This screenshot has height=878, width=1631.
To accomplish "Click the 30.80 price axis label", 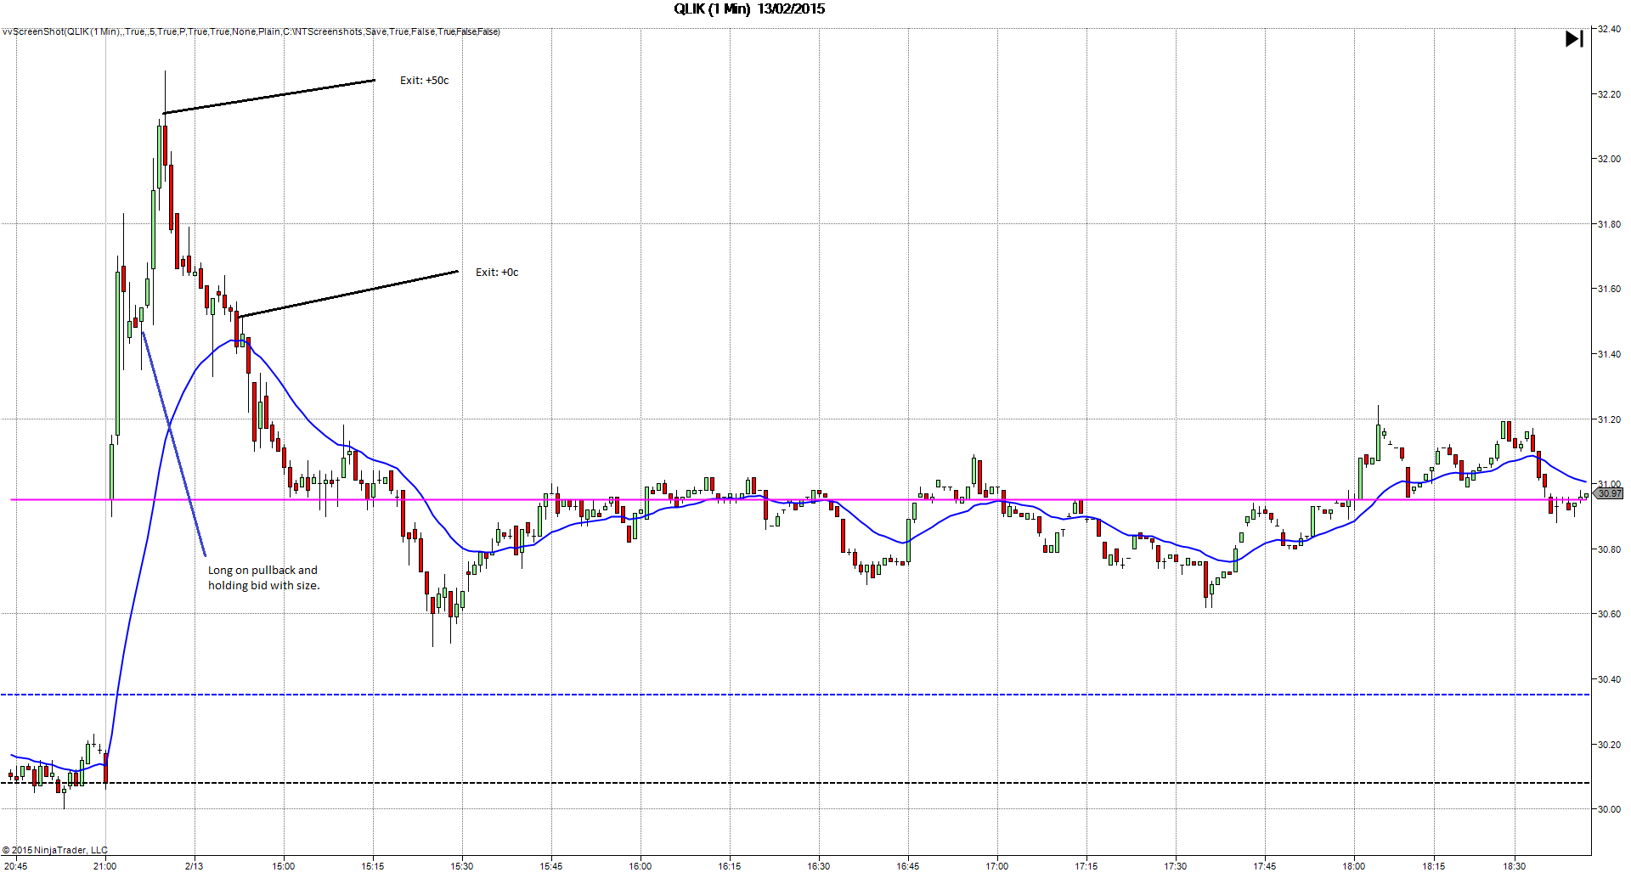I will (1609, 549).
